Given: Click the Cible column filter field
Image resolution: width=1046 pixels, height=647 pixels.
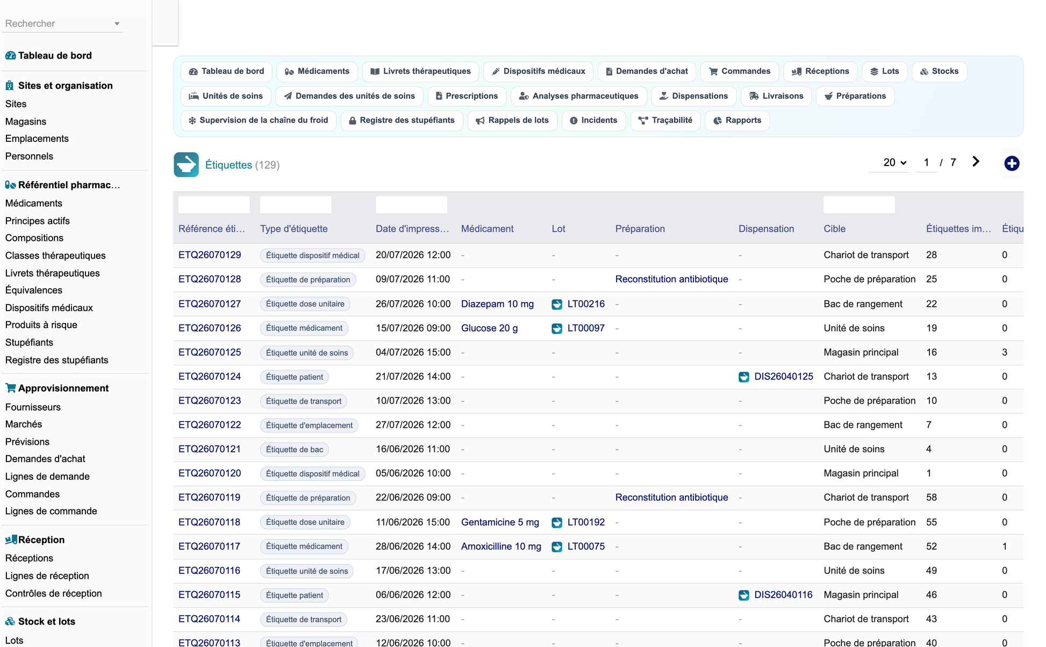Looking at the screenshot, I should click(x=859, y=205).
